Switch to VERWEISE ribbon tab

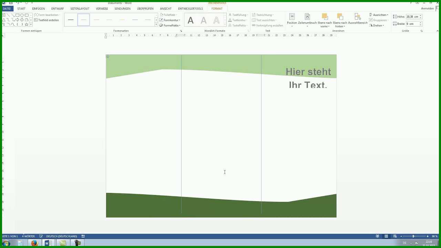coord(102,9)
